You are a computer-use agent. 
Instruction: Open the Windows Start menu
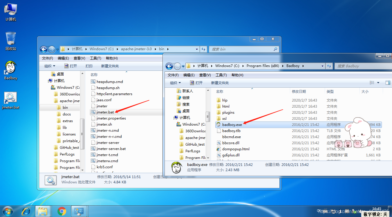pos(8,211)
